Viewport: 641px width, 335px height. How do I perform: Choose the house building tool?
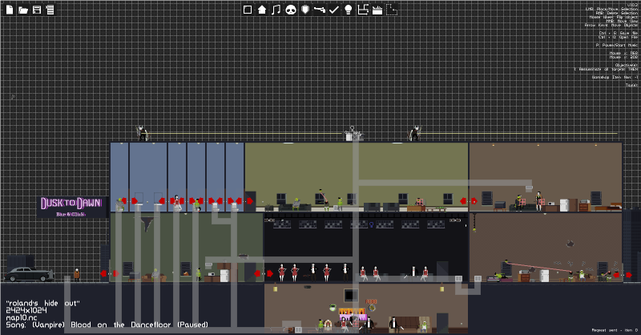[262, 9]
